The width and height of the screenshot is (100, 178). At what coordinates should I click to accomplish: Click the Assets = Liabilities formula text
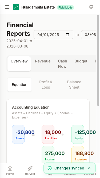coord(42,115)
